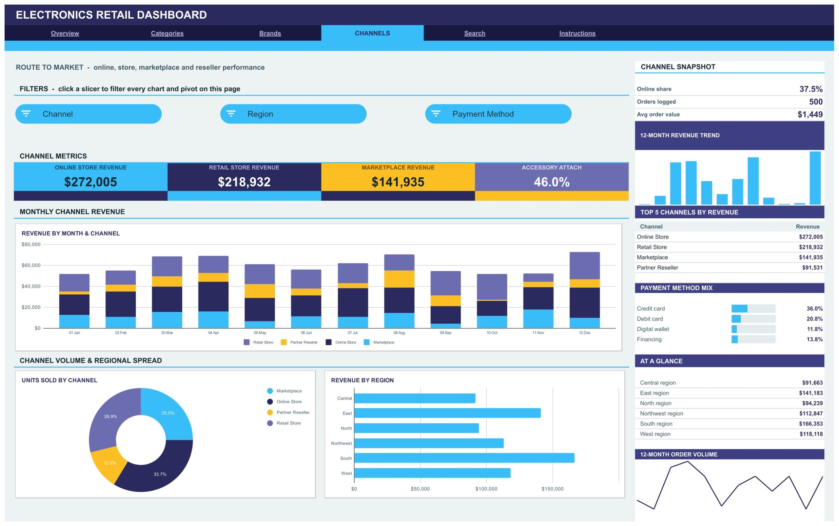Click Partner Reseller legend dot in donut chart

click(x=270, y=413)
